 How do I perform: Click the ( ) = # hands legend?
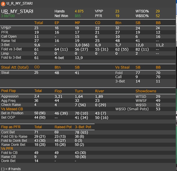[11, 169]
